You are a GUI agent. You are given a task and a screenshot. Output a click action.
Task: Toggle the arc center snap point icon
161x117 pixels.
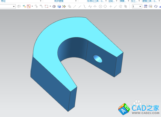[100, 6]
